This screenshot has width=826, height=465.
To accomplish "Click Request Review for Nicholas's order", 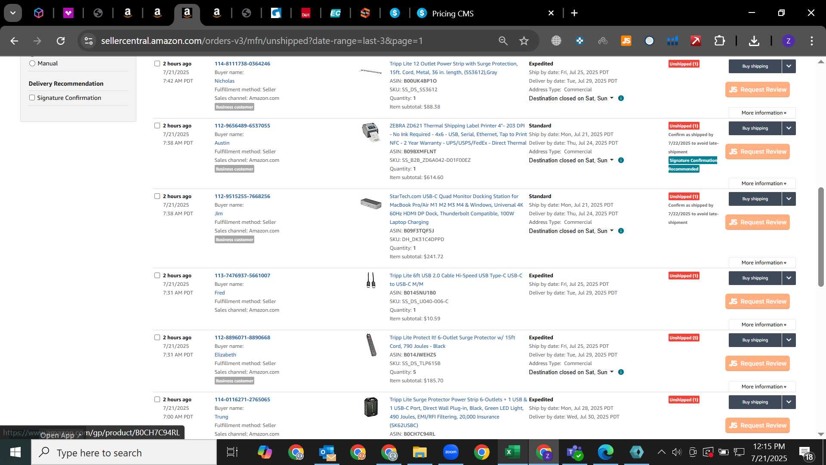I will [x=757, y=90].
